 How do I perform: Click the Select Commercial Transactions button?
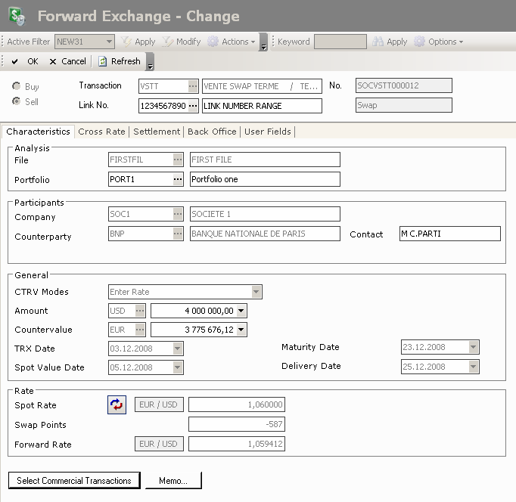click(74, 481)
